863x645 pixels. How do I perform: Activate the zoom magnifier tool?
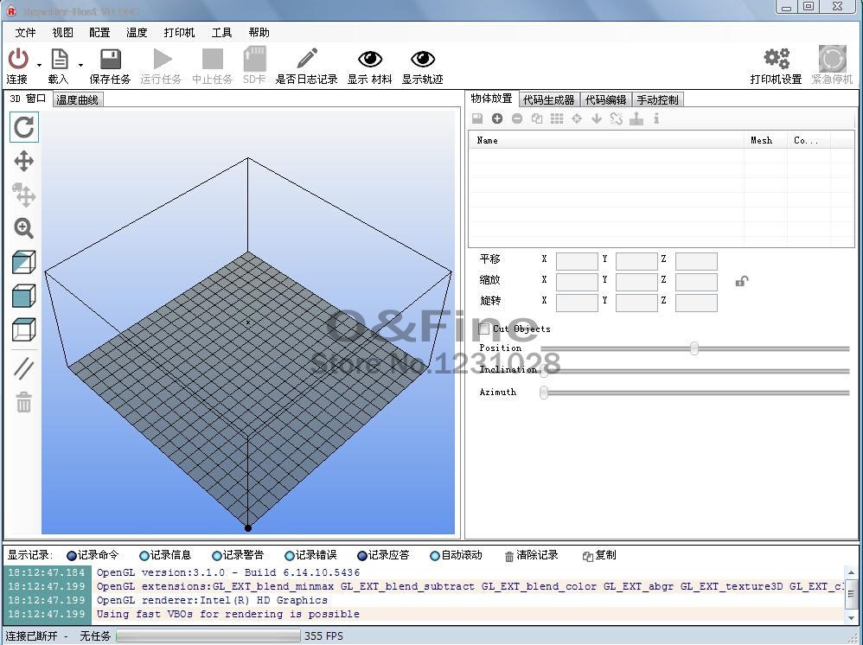click(x=24, y=228)
